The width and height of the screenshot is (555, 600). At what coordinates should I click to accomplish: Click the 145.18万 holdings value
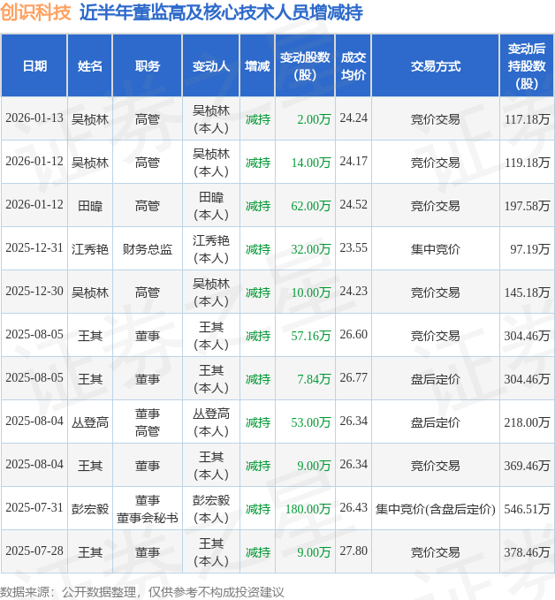[x=527, y=292]
